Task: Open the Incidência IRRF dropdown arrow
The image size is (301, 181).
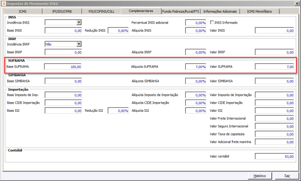Action: click(79, 44)
